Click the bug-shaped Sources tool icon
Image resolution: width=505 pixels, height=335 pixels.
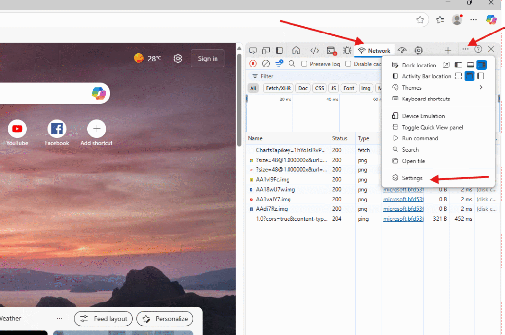click(x=347, y=50)
